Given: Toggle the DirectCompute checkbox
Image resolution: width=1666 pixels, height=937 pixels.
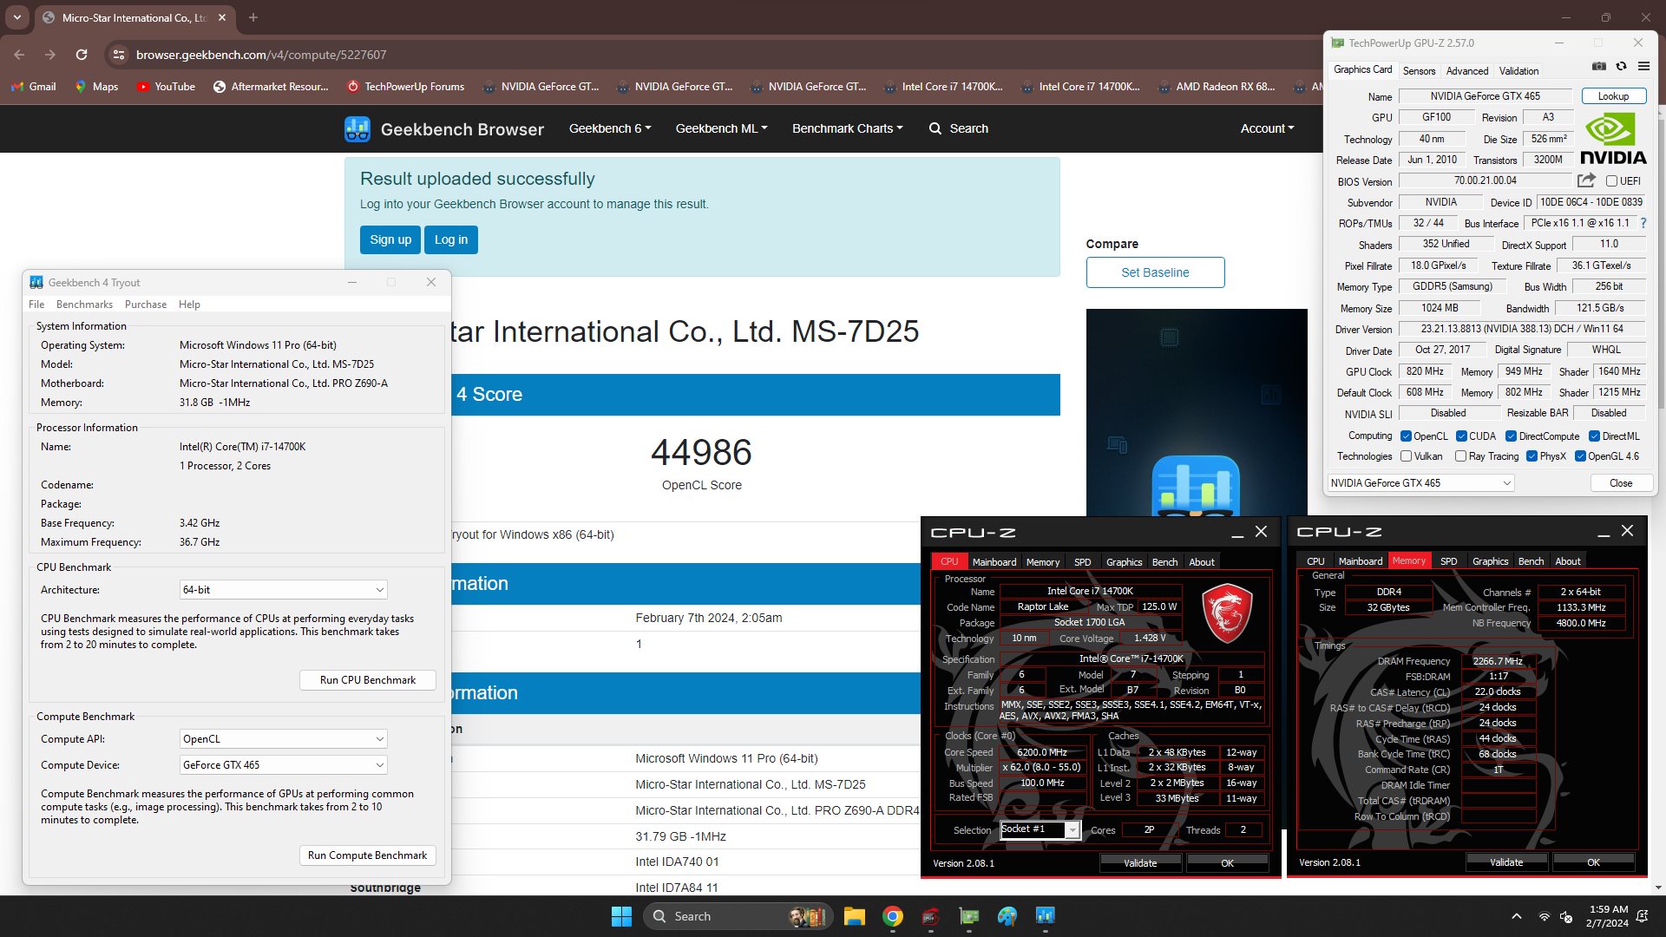Looking at the screenshot, I should [1511, 436].
